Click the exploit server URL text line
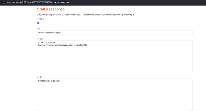This screenshot has height=111, width=206. pos(86,15)
